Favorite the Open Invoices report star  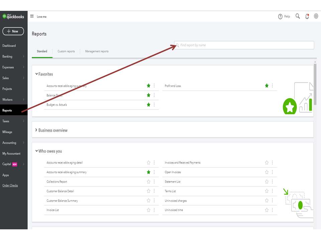click(266, 172)
